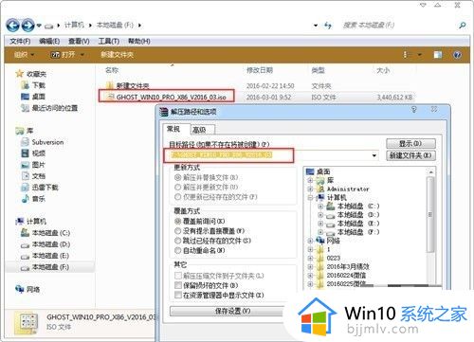Select 解压并更新文件 radio option

pyautogui.click(x=178, y=188)
